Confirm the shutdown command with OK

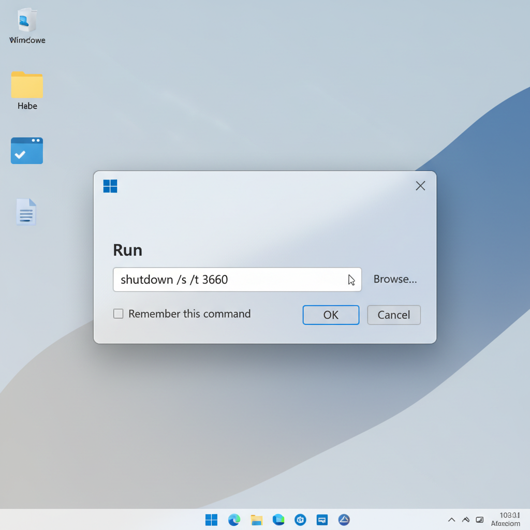point(331,315)
